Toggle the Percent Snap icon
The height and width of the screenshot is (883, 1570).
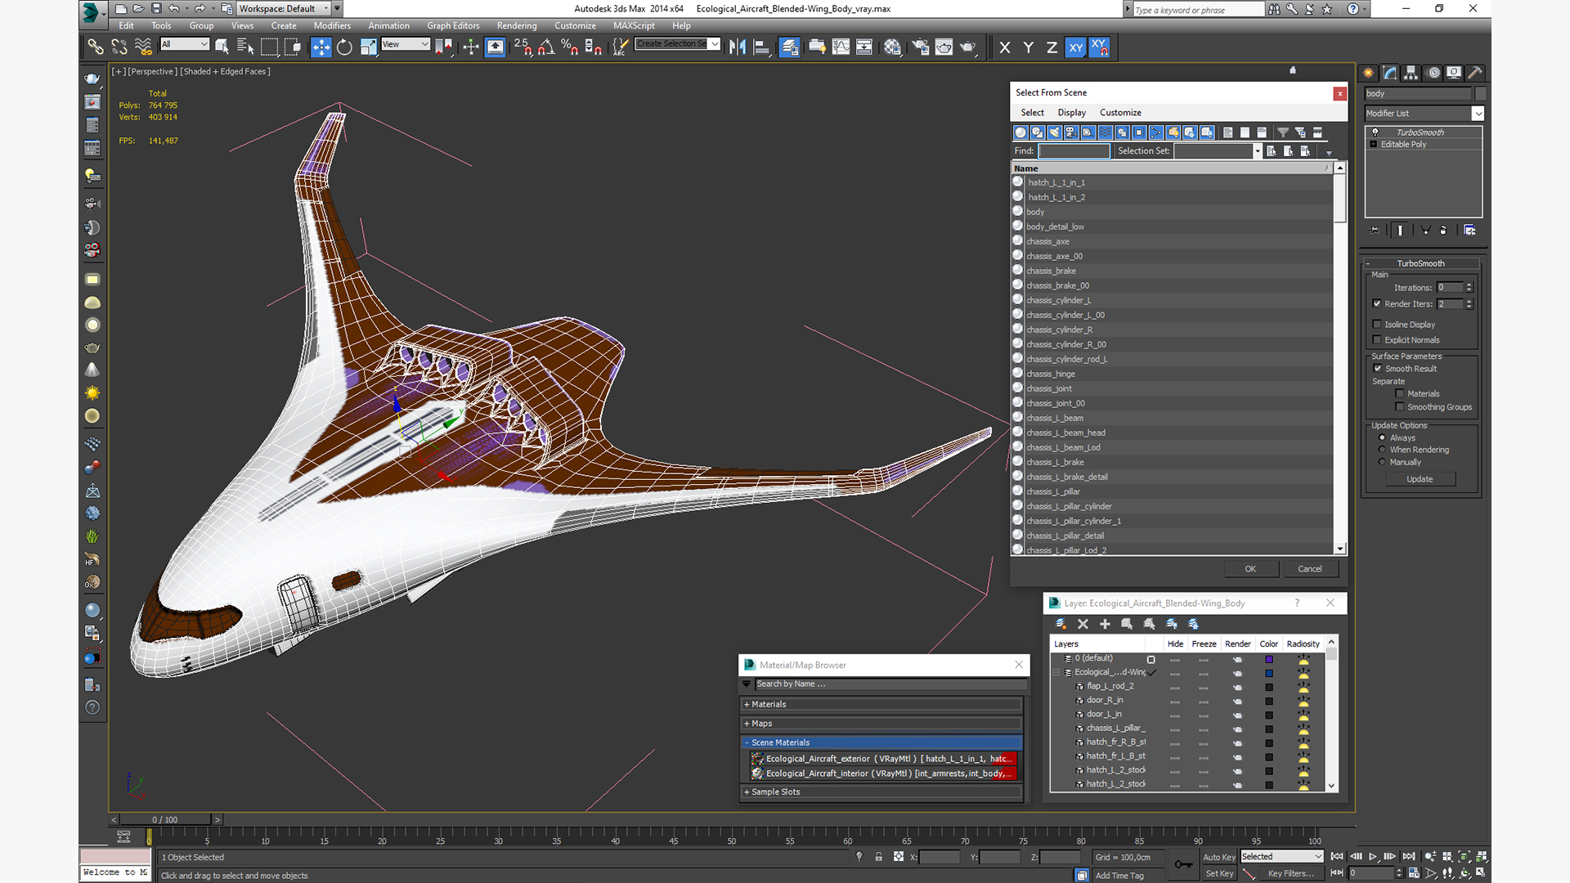point(570,47)
